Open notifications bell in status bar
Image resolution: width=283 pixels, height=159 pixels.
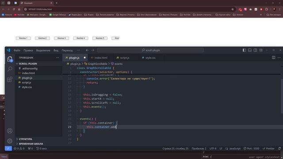[279, 148]
